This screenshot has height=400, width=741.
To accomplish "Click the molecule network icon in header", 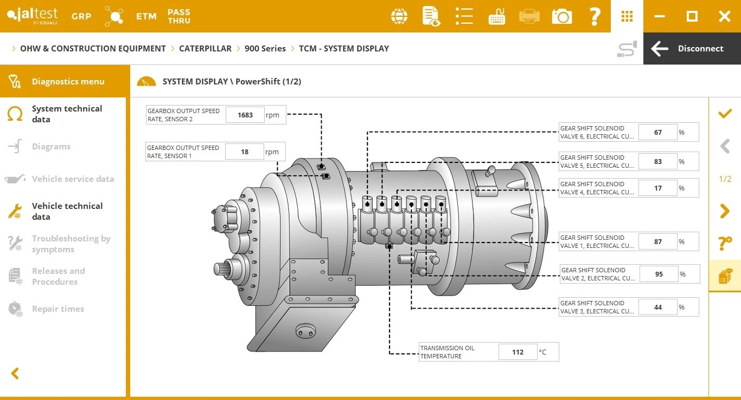I will pyautogui.click(x=114, y=16).
